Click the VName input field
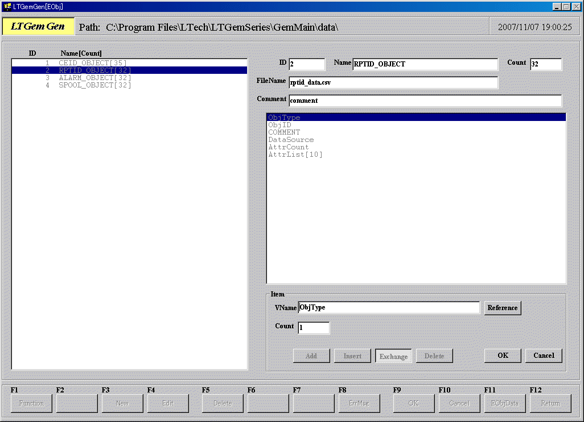 pyautogui.click(x=389, y=307)
